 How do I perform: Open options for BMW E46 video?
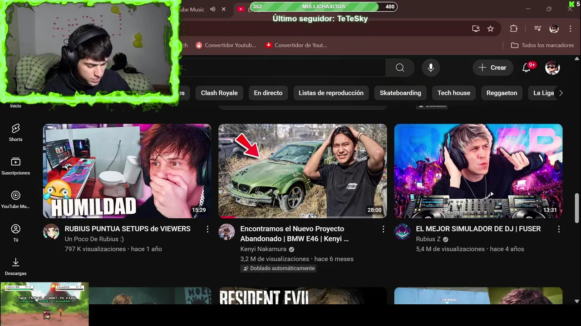coord(383,229)
